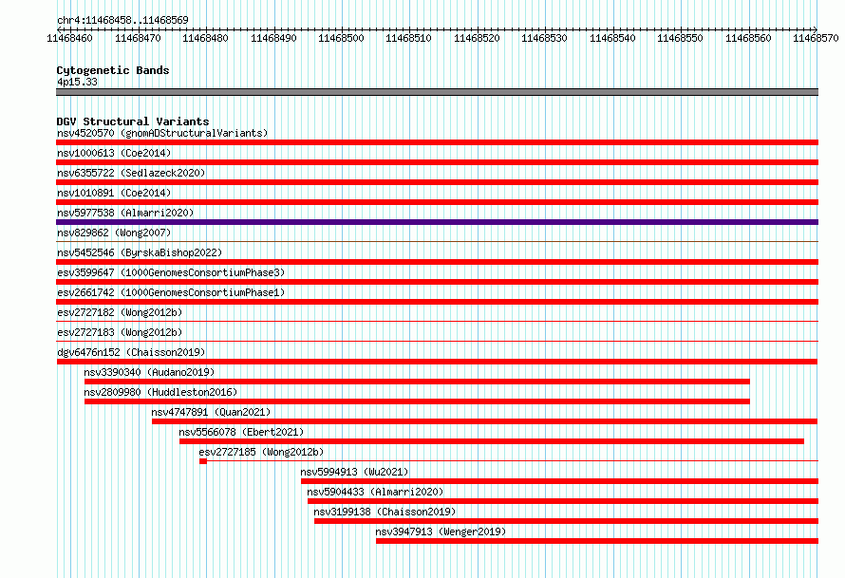Click the red bar under nsv3947913
This screenshot has height=578, width=845.
pyautogui.click(x=597, y=541)
